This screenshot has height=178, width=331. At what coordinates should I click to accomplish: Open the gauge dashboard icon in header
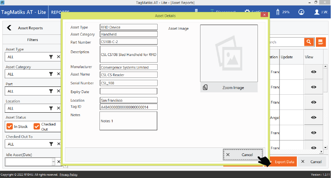[x=301, y=12]
